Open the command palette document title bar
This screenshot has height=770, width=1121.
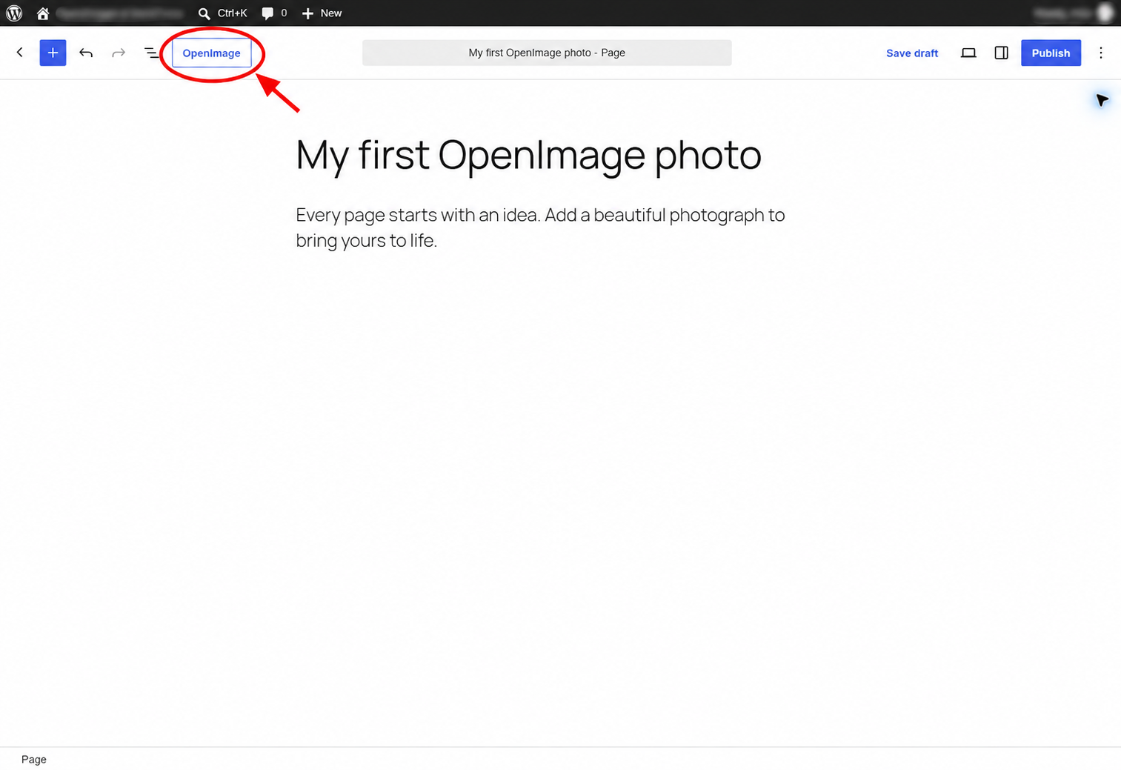click(x=547, y=53)
